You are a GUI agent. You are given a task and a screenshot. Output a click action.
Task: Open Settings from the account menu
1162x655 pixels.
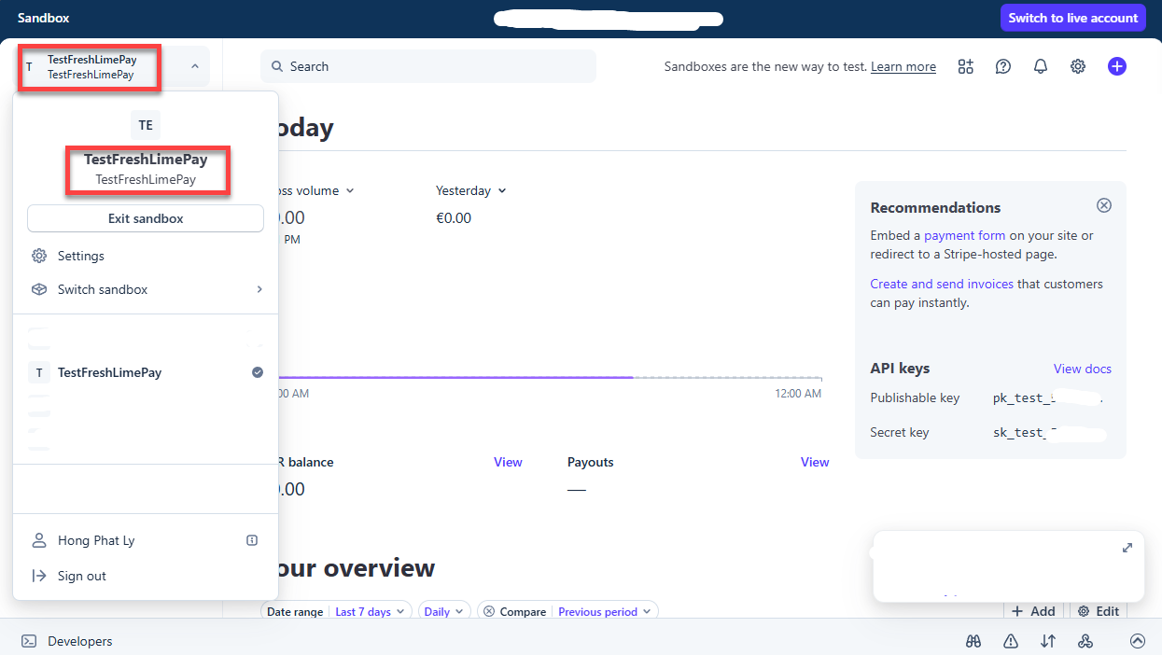click(x=80, y=256)
